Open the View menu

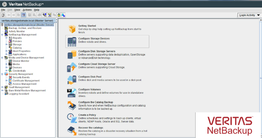[17, 10]
